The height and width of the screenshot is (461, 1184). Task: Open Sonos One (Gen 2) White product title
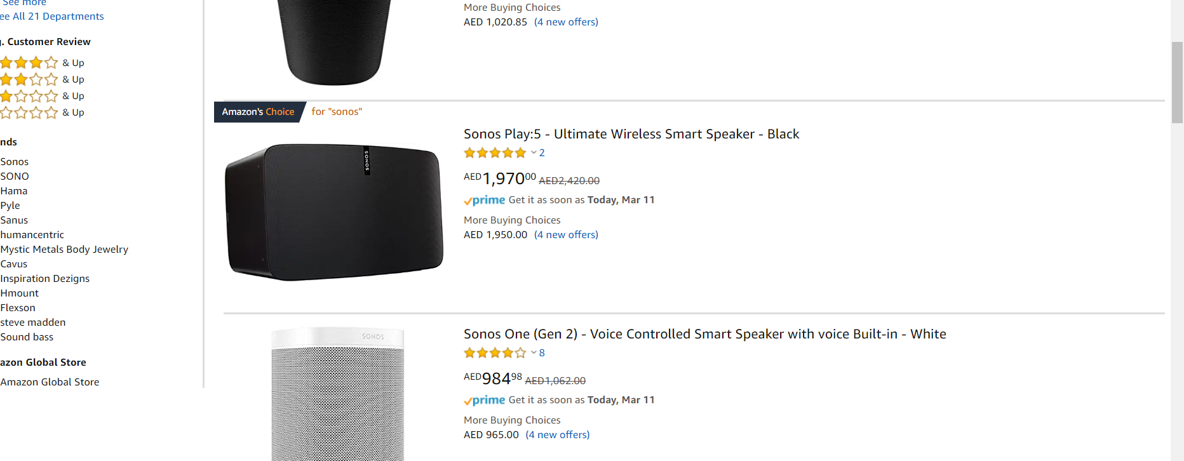(705, 334)
